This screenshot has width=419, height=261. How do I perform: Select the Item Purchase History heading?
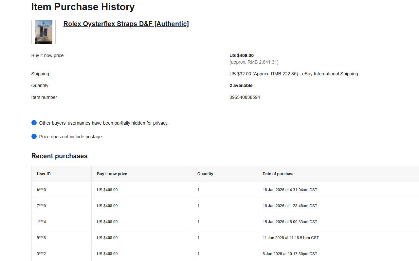click(x=83, y=7)
